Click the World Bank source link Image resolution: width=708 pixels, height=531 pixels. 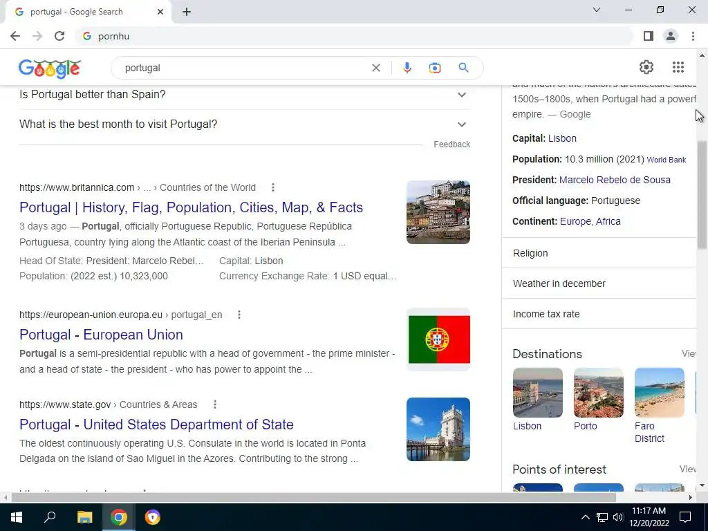667,160
